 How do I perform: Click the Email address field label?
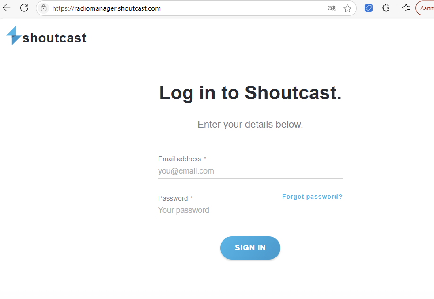[x=179, y=159]
